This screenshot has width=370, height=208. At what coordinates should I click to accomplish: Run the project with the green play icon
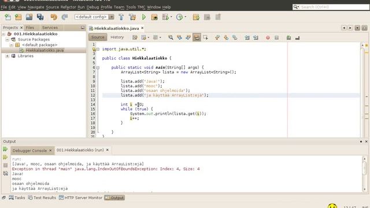[x=144, y=17]
